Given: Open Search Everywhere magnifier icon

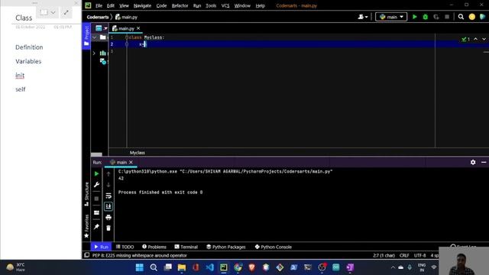Looking at the screenshot, I should pyautogui.click(x=461, y=17).
